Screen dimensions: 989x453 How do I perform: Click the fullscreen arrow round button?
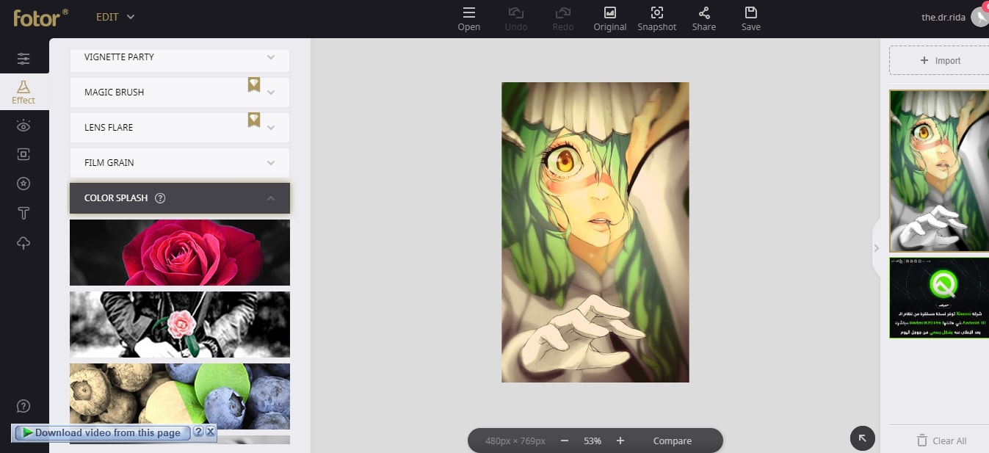point(863,438)
